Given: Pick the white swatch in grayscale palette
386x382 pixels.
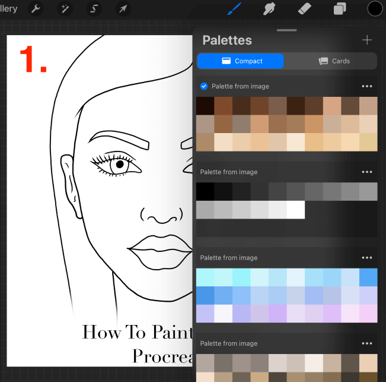Looking at the screenshot, I should pos(296,210).
